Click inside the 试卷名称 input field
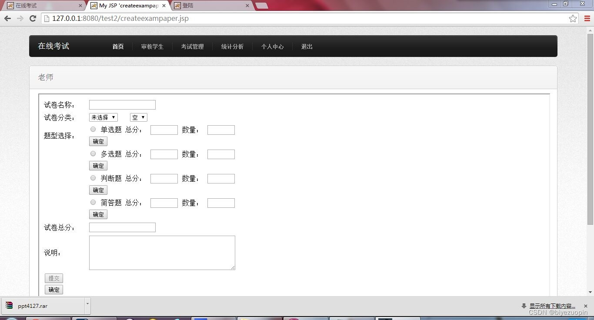594x320 pixels. (x=122, y=104)
